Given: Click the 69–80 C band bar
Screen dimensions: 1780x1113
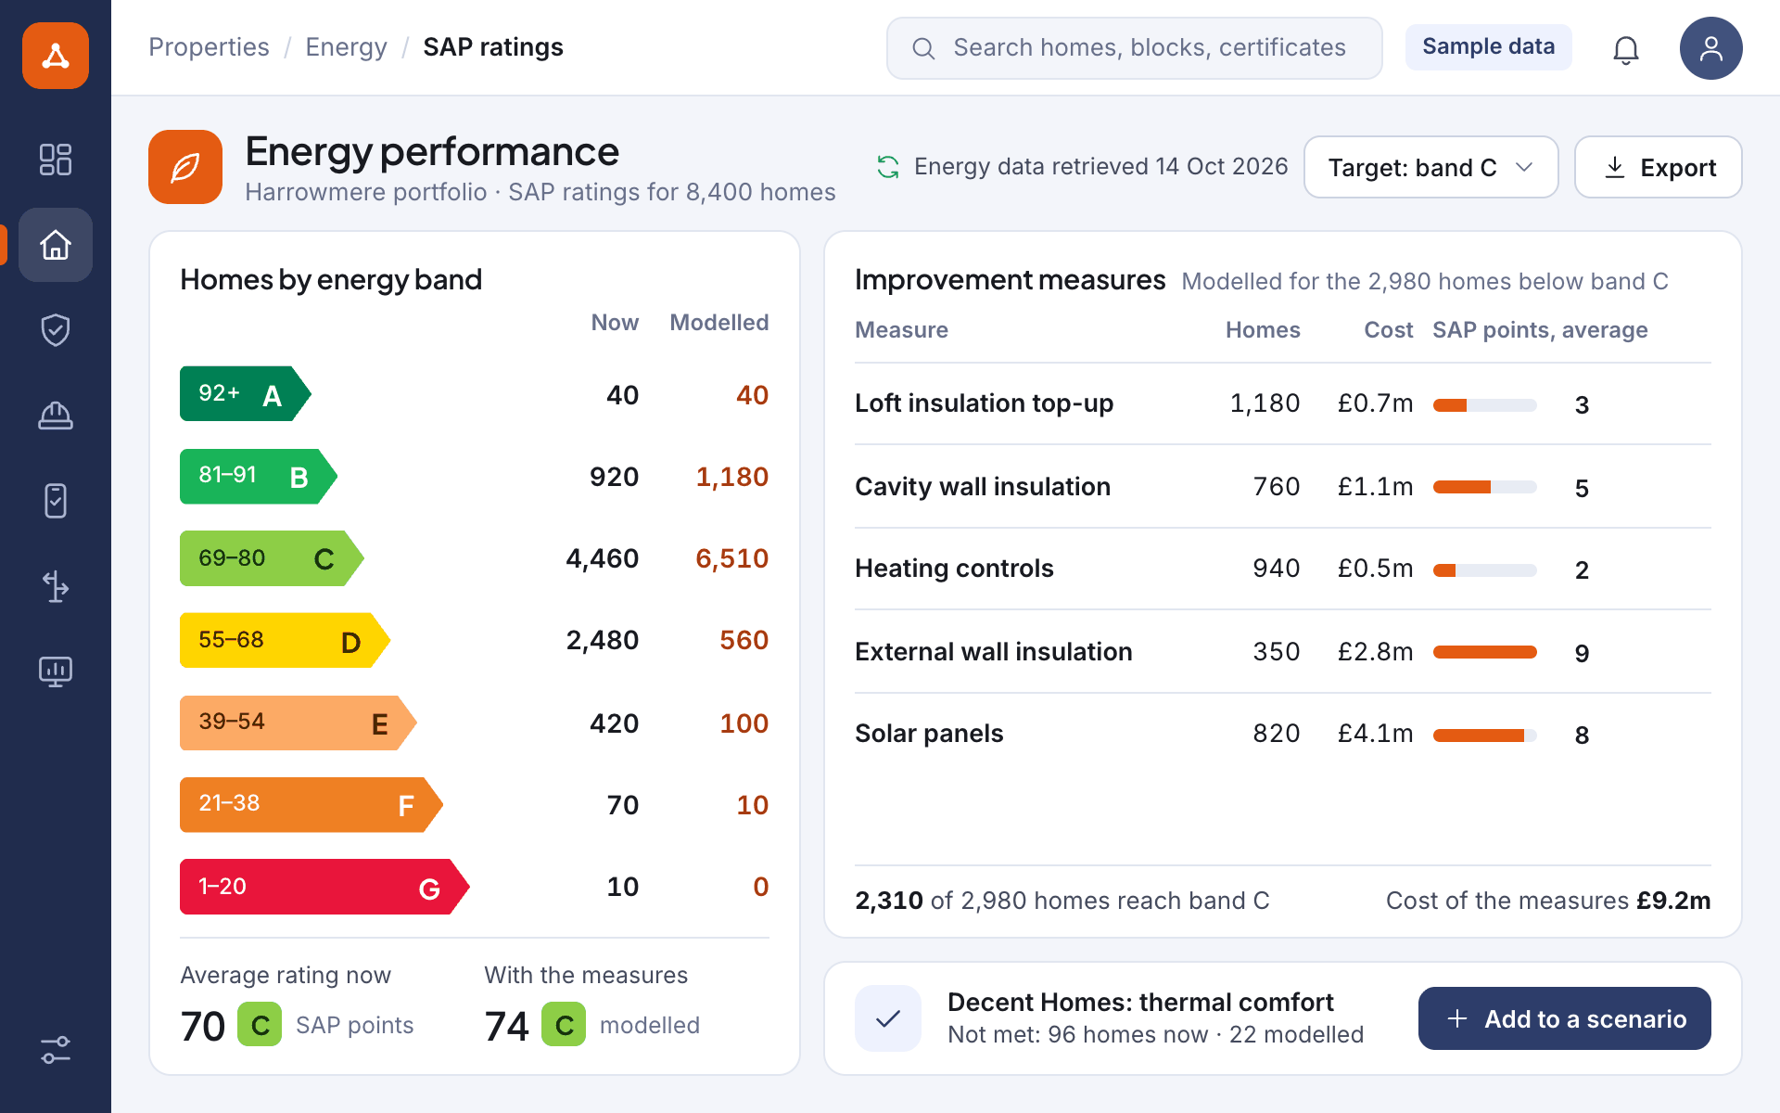Looking at the screenshot, I should (272, 558).
